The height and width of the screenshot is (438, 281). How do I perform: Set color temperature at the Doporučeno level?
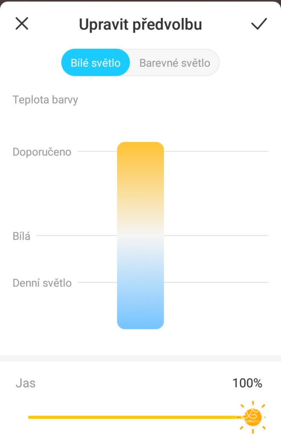point(140,151)
